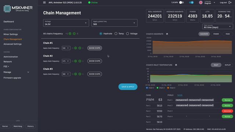The image size is (235, 132).
Task: Open Administration in sidebar
Action: pyautogui.click(x=11, y=57)
